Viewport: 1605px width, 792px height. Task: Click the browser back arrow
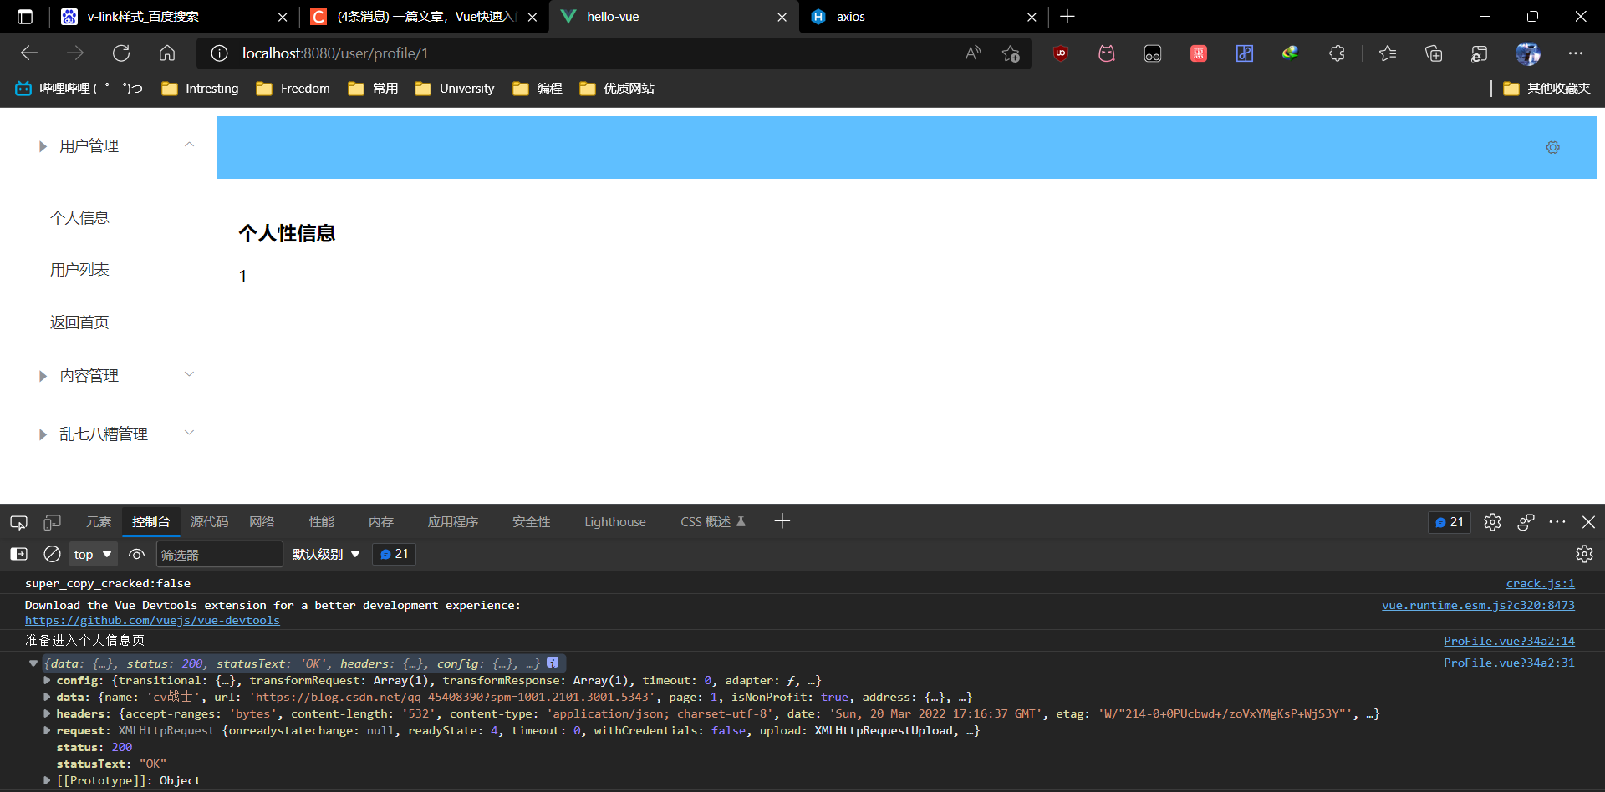pyautogui.click(x=29, y=53)
